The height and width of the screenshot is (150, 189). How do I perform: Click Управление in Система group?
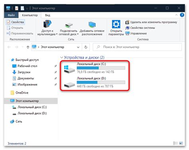pyautogui.click(x=136, y=33)
